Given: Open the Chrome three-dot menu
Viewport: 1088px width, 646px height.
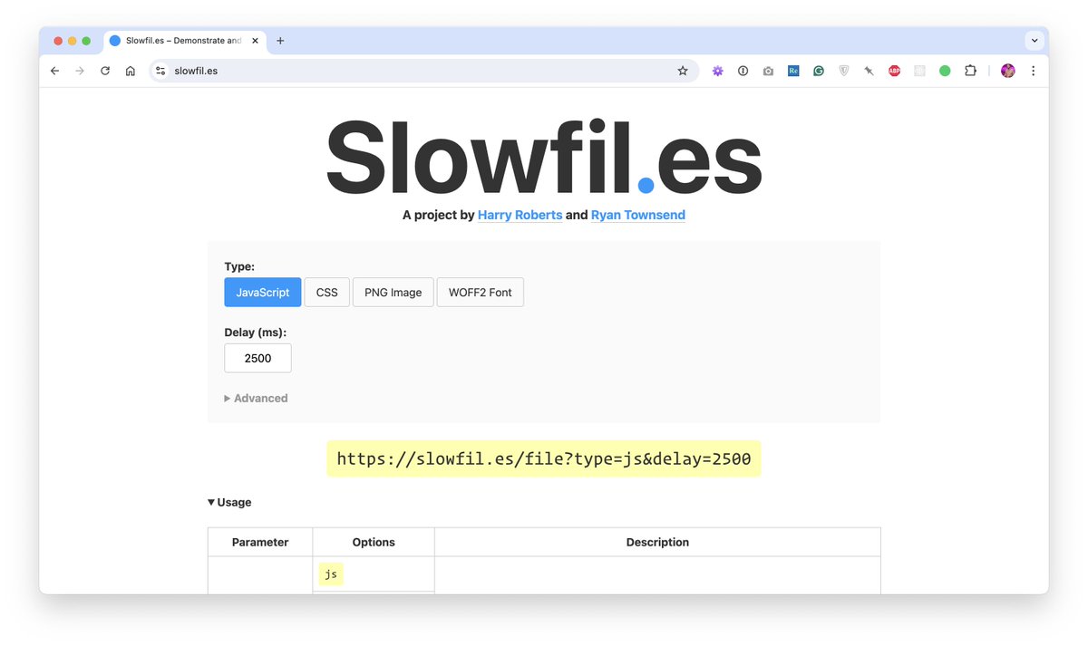Looking at the screenshot, I should (1033, 71).
